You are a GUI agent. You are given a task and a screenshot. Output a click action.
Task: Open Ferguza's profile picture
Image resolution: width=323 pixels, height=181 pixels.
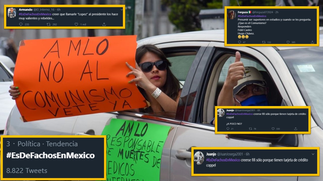click(232, 15)
